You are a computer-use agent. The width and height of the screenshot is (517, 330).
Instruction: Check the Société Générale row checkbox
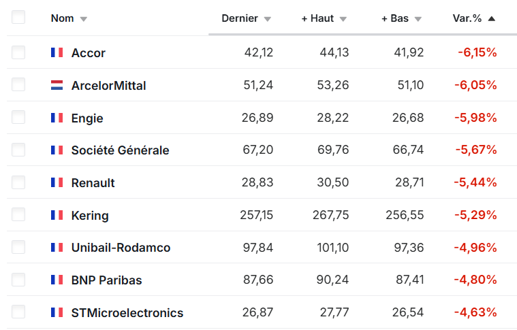pos(18,150)
